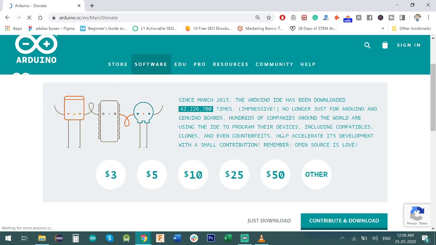
Task: Open the EDU menu item
Action: (x=181, y=64)
